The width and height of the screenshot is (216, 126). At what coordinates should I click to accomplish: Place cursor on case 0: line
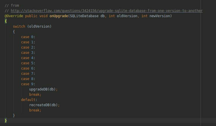point(28,37)
